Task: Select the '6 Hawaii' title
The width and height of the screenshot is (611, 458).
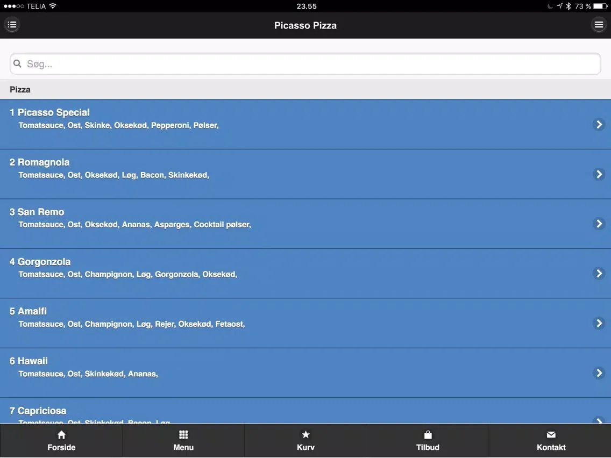Action: coord(29,361)
